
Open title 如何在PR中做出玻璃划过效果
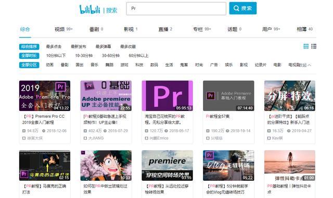pos(105,189)
